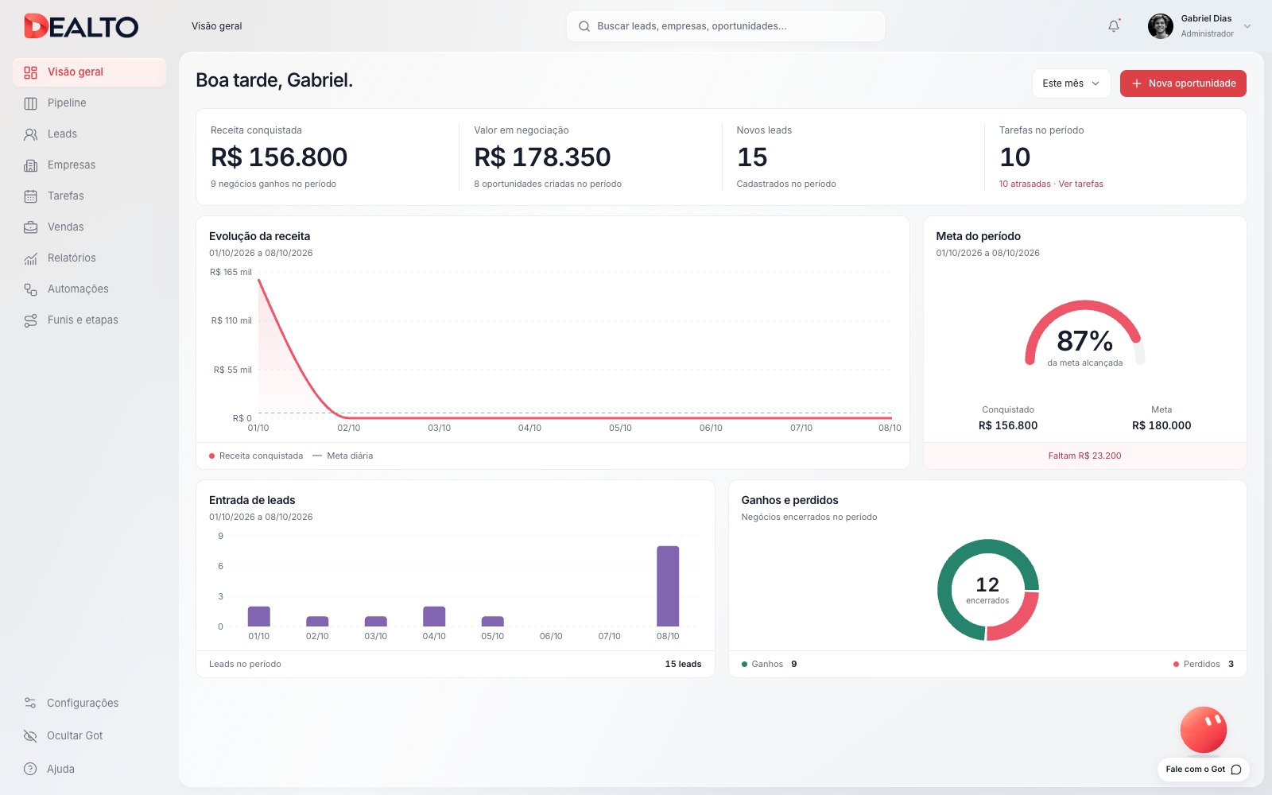Image resolution: width=1272 pixels, height=795 pixels.
Task: Click the Configurações sliders icon
Action: (x=30, y=703)
